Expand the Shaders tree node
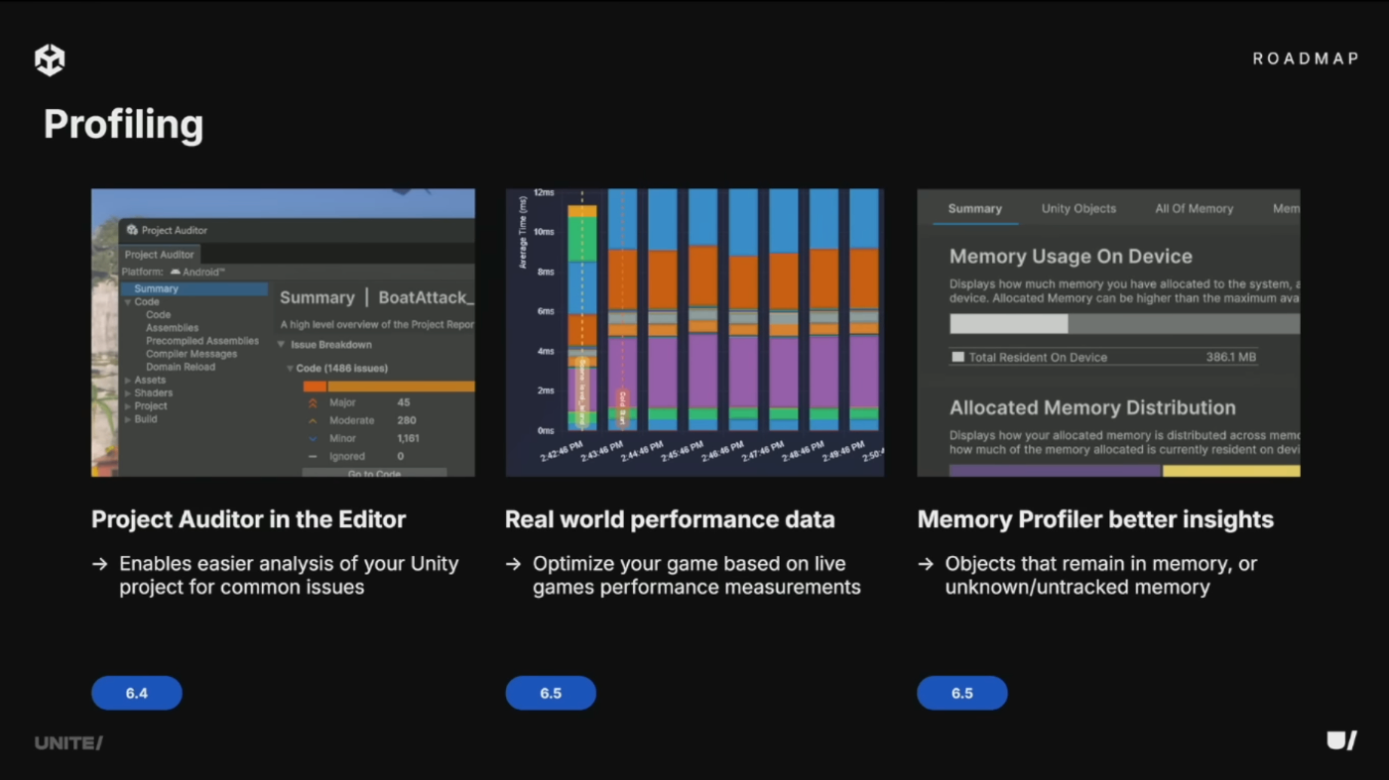This screenshot has width=1389, height=780. (x=128, y=393)
